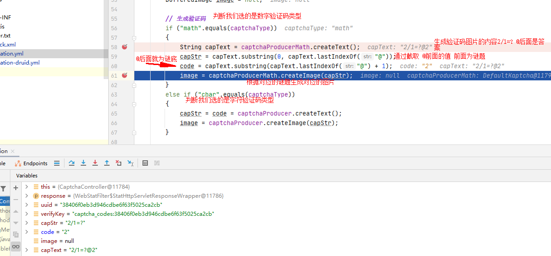Click the 'else if ("char"' line
The height and width of the screenshot is (256, 551).
point(230,94)
